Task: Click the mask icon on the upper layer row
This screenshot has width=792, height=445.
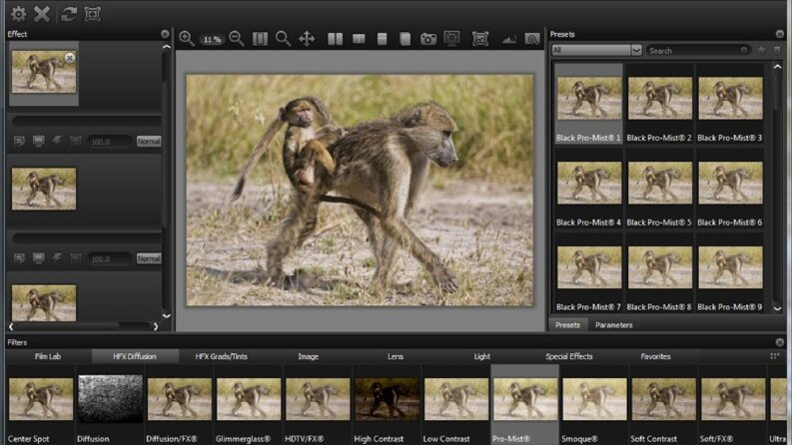Action: point(76,142)
